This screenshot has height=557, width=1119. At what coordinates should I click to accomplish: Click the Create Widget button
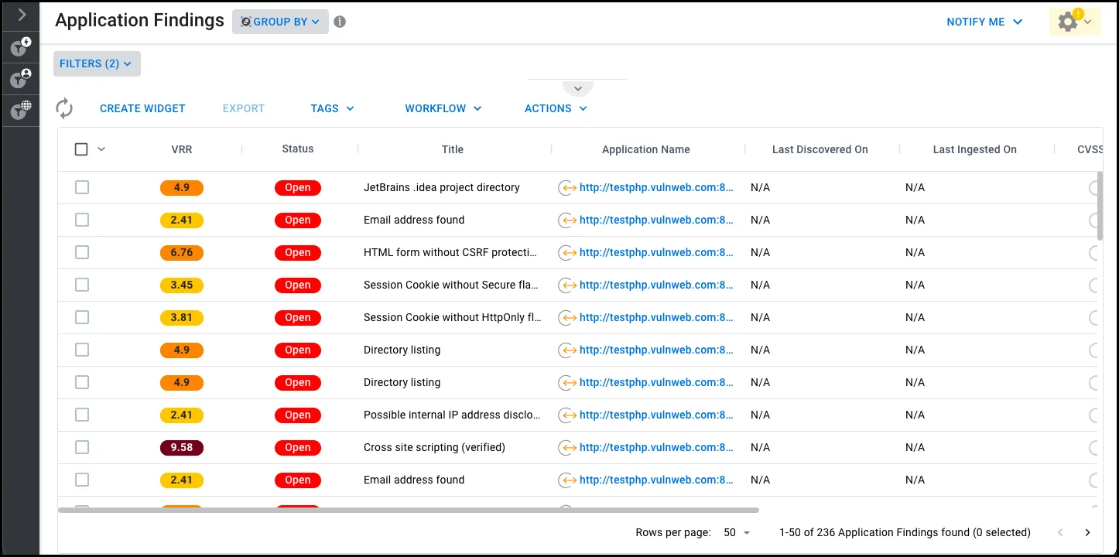(142, 108)
